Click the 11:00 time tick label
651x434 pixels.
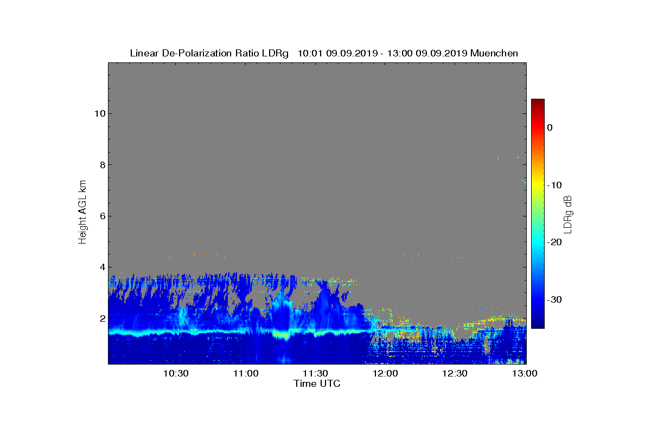pos(246,373)
